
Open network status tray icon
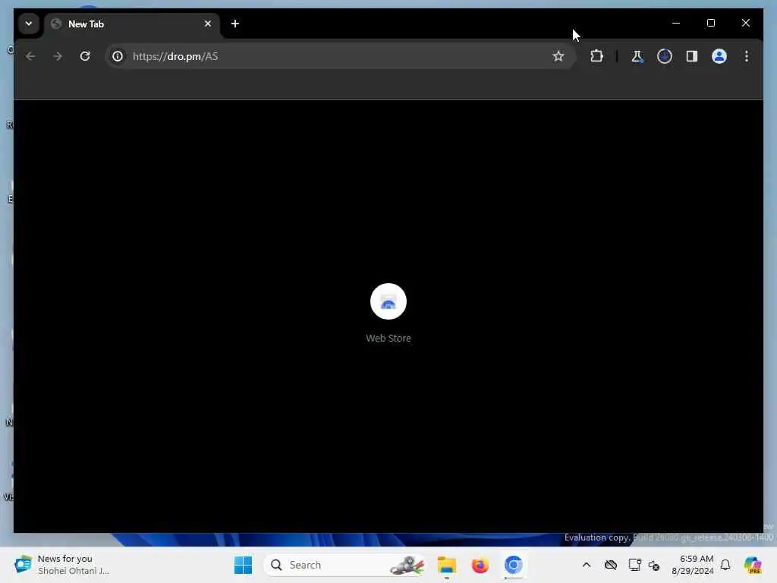(x=635, y=565)
